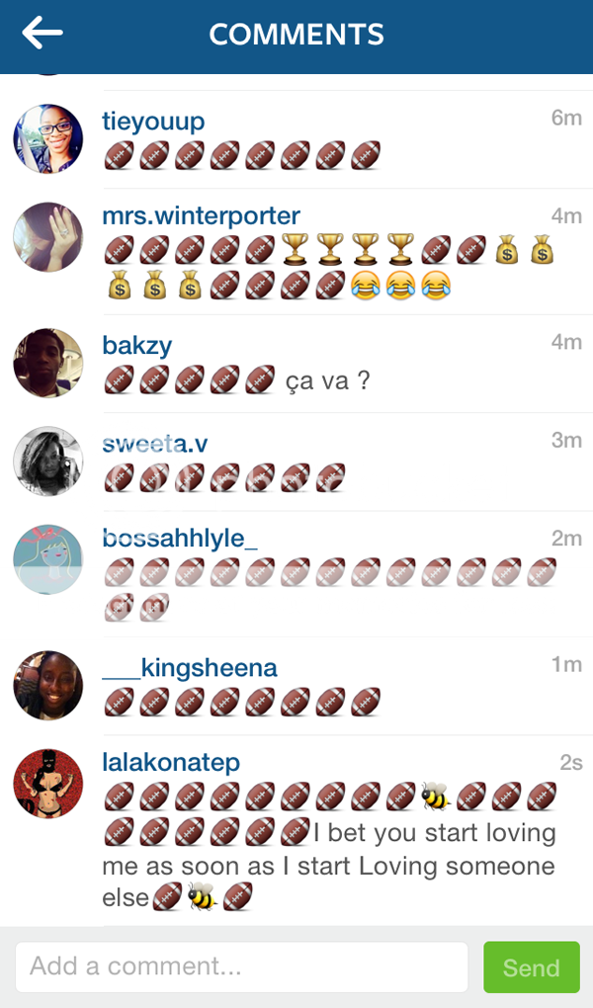This screenshot has width=593, height=1008.
Task: View sweeta.v's black-and-white avatar
Action: [48, 461]
